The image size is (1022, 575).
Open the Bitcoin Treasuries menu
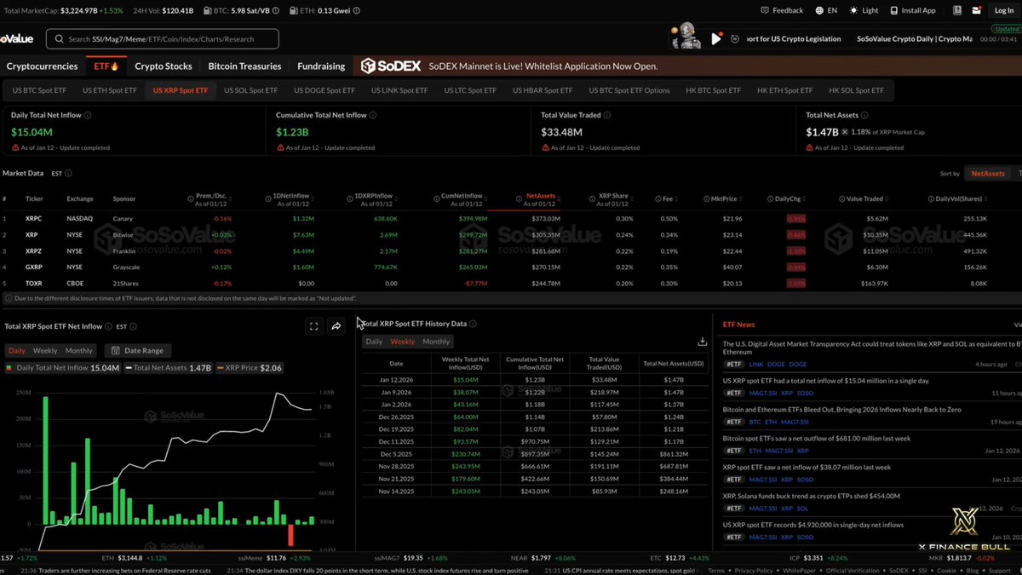(x=244, y=66)
